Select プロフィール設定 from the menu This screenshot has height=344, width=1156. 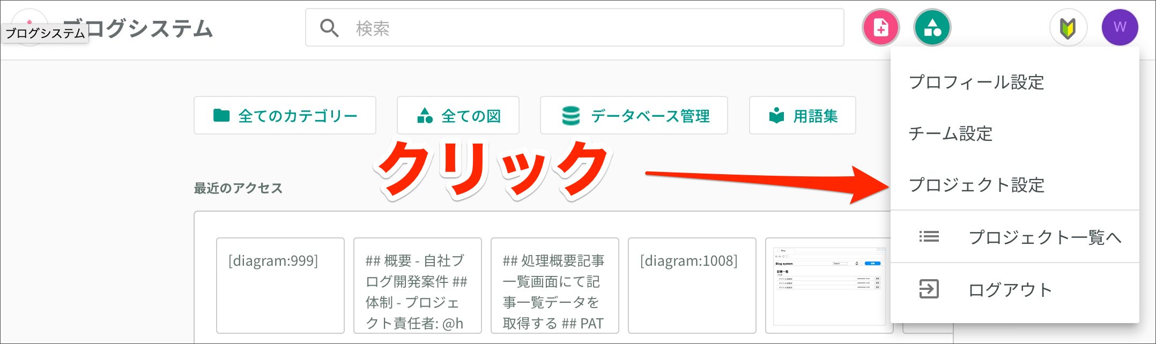pyautogui.click(x=976, y=83)
